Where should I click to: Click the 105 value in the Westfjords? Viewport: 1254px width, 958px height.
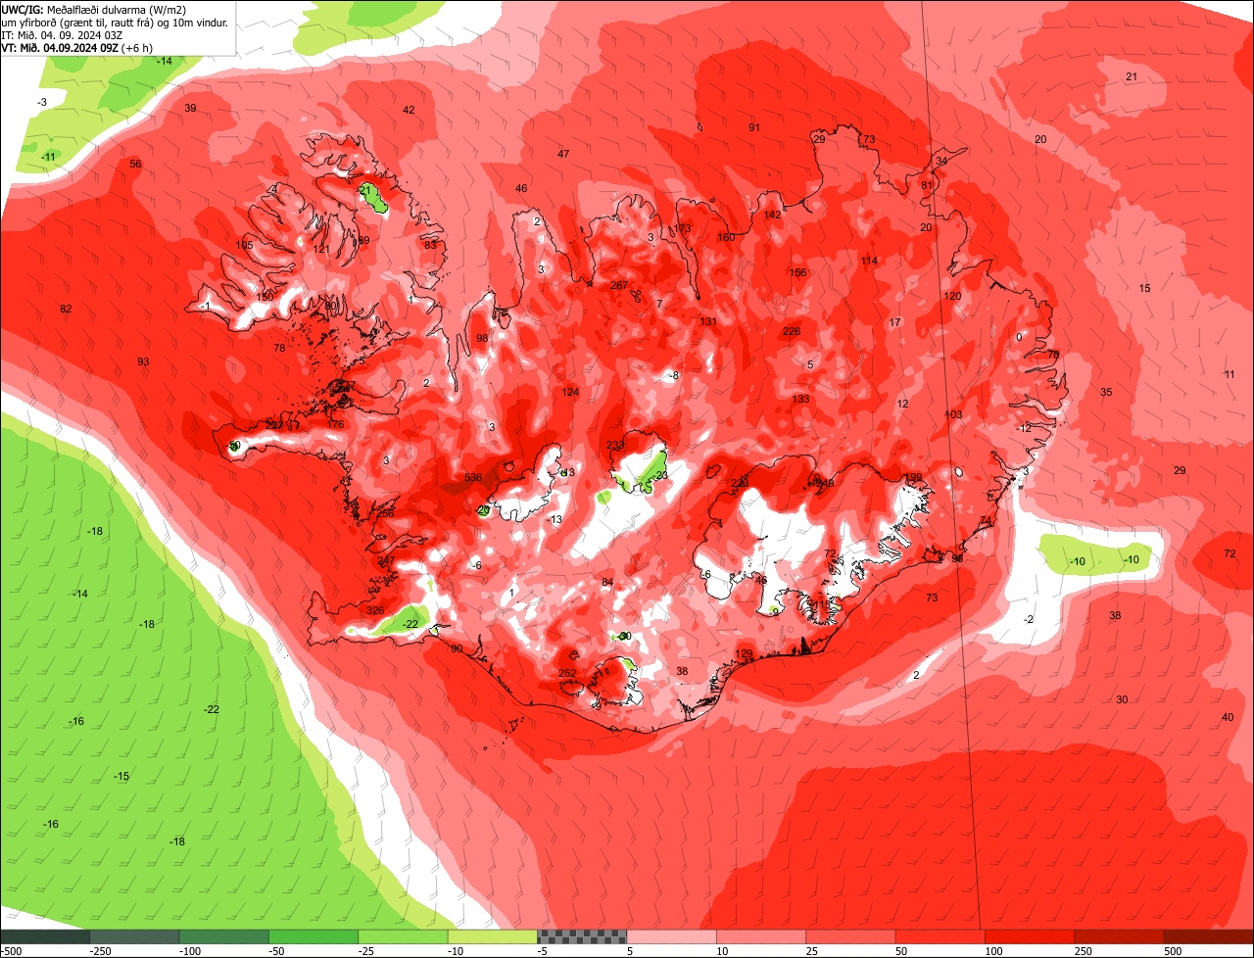click(245, 245)
